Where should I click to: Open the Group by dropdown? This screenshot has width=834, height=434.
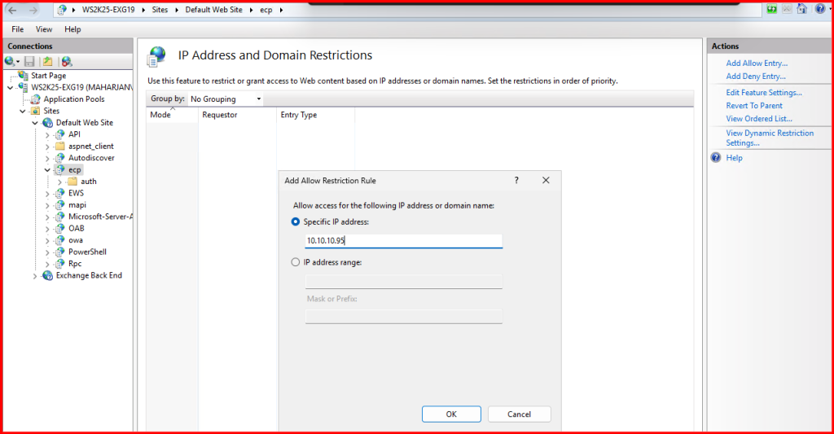click(226, 99)
